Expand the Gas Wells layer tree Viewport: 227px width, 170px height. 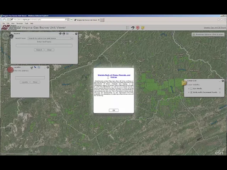click(189, 89)
